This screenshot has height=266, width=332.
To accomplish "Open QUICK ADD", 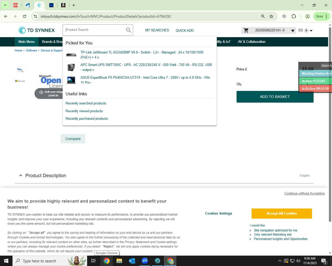I will 185,30.
